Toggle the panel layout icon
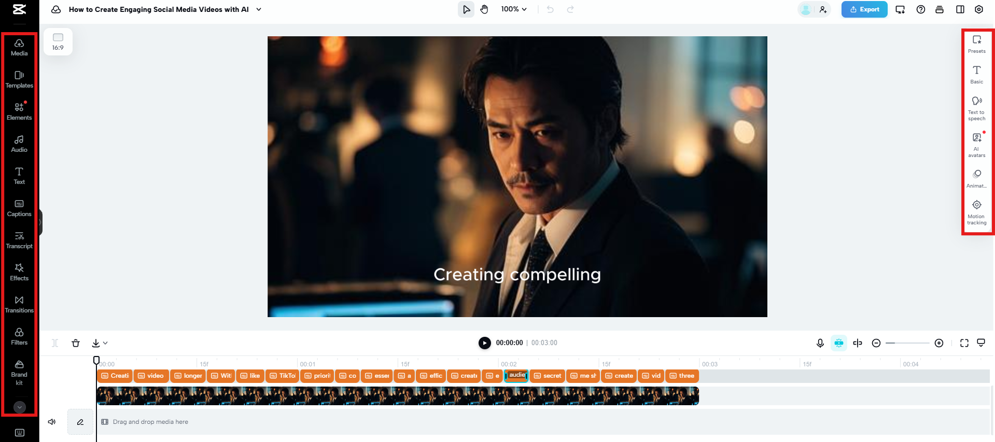Screen dimensions: 995x442 coord(960,9)
